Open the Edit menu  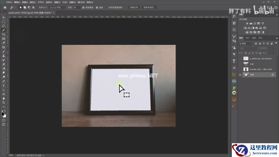[x=17, y=2]
